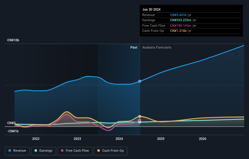Click the Cash From Op tooltip row label
Image resolution: width=249 pixels, height=159 pixels.
tap(153, 31)
